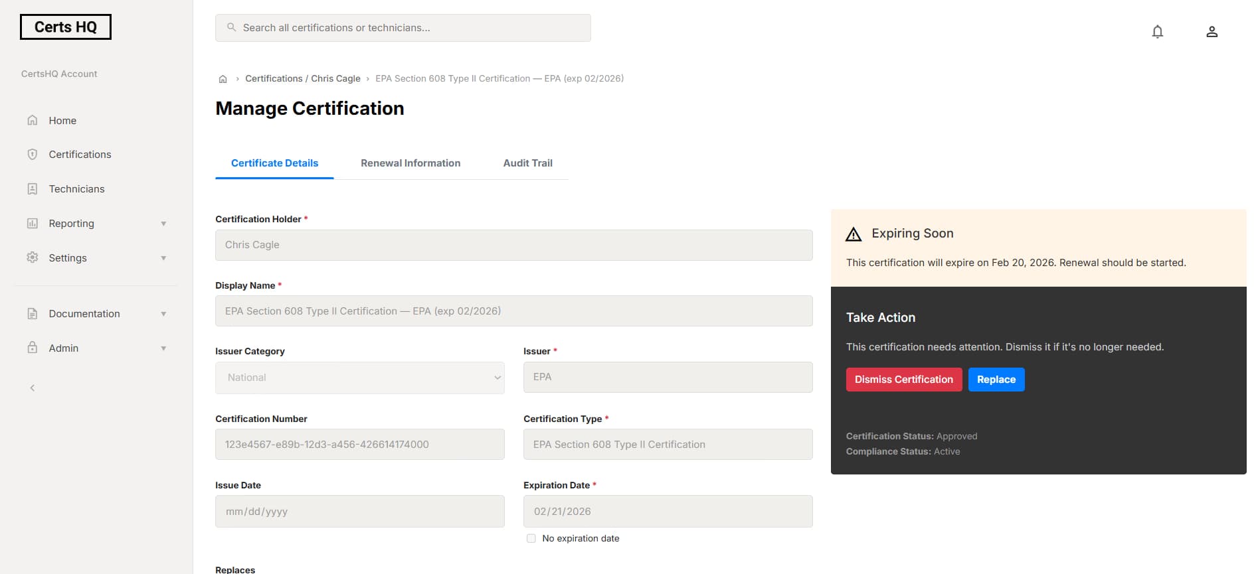The image size is (1260, 574).
Task: Expand the Admin submenu arrow
Action: click(163, 348)
